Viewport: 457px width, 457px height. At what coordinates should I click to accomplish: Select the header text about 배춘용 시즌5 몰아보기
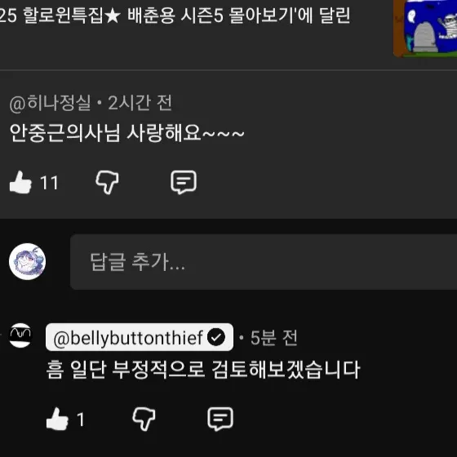175,16
